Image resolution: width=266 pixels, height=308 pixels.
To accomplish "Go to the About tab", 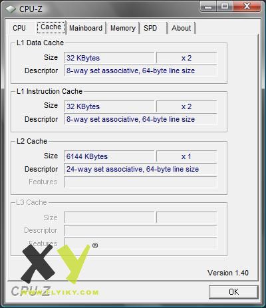I will point(181,28).
